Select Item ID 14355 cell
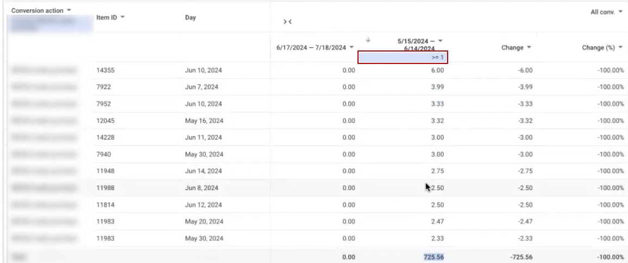Image resolution: width=628 pixels, height=263 pixels. click(x=105, y=70)
